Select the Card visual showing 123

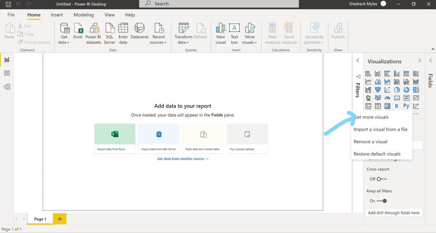point(397,98)
